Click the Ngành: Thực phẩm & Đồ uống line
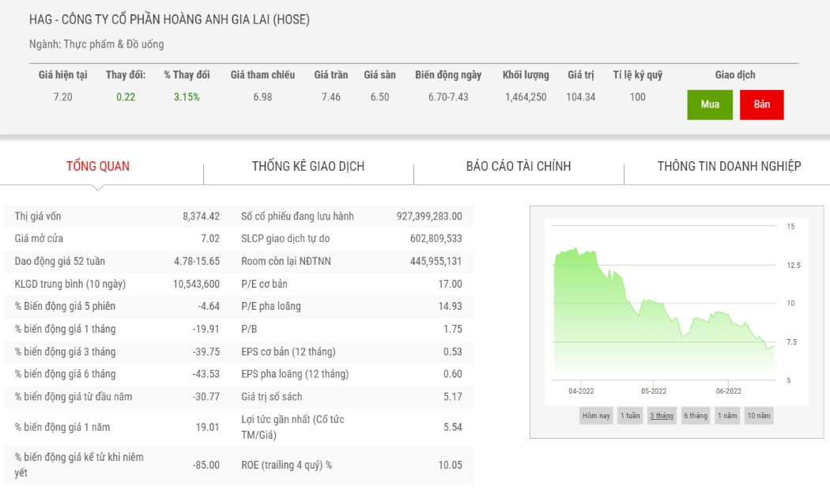 point(96,44)
